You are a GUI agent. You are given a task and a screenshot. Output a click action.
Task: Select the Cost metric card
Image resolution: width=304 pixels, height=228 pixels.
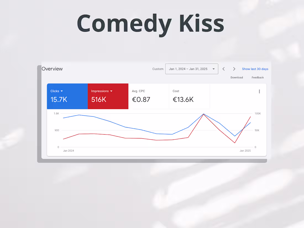pos(189,96)
